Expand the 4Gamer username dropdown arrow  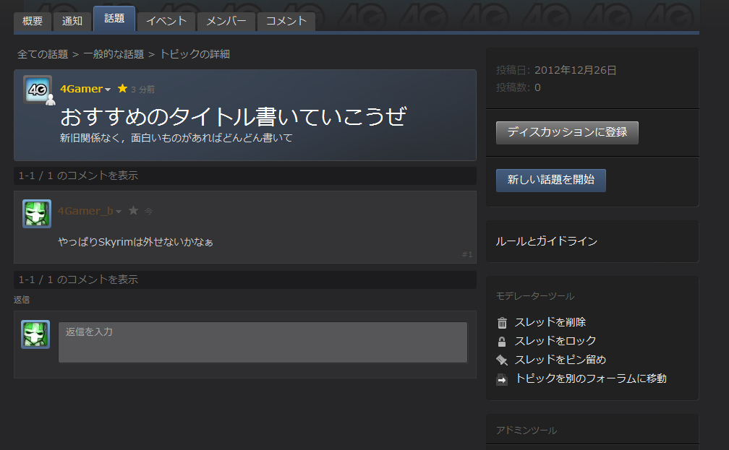pyautogui.click(x=108, y=90)
